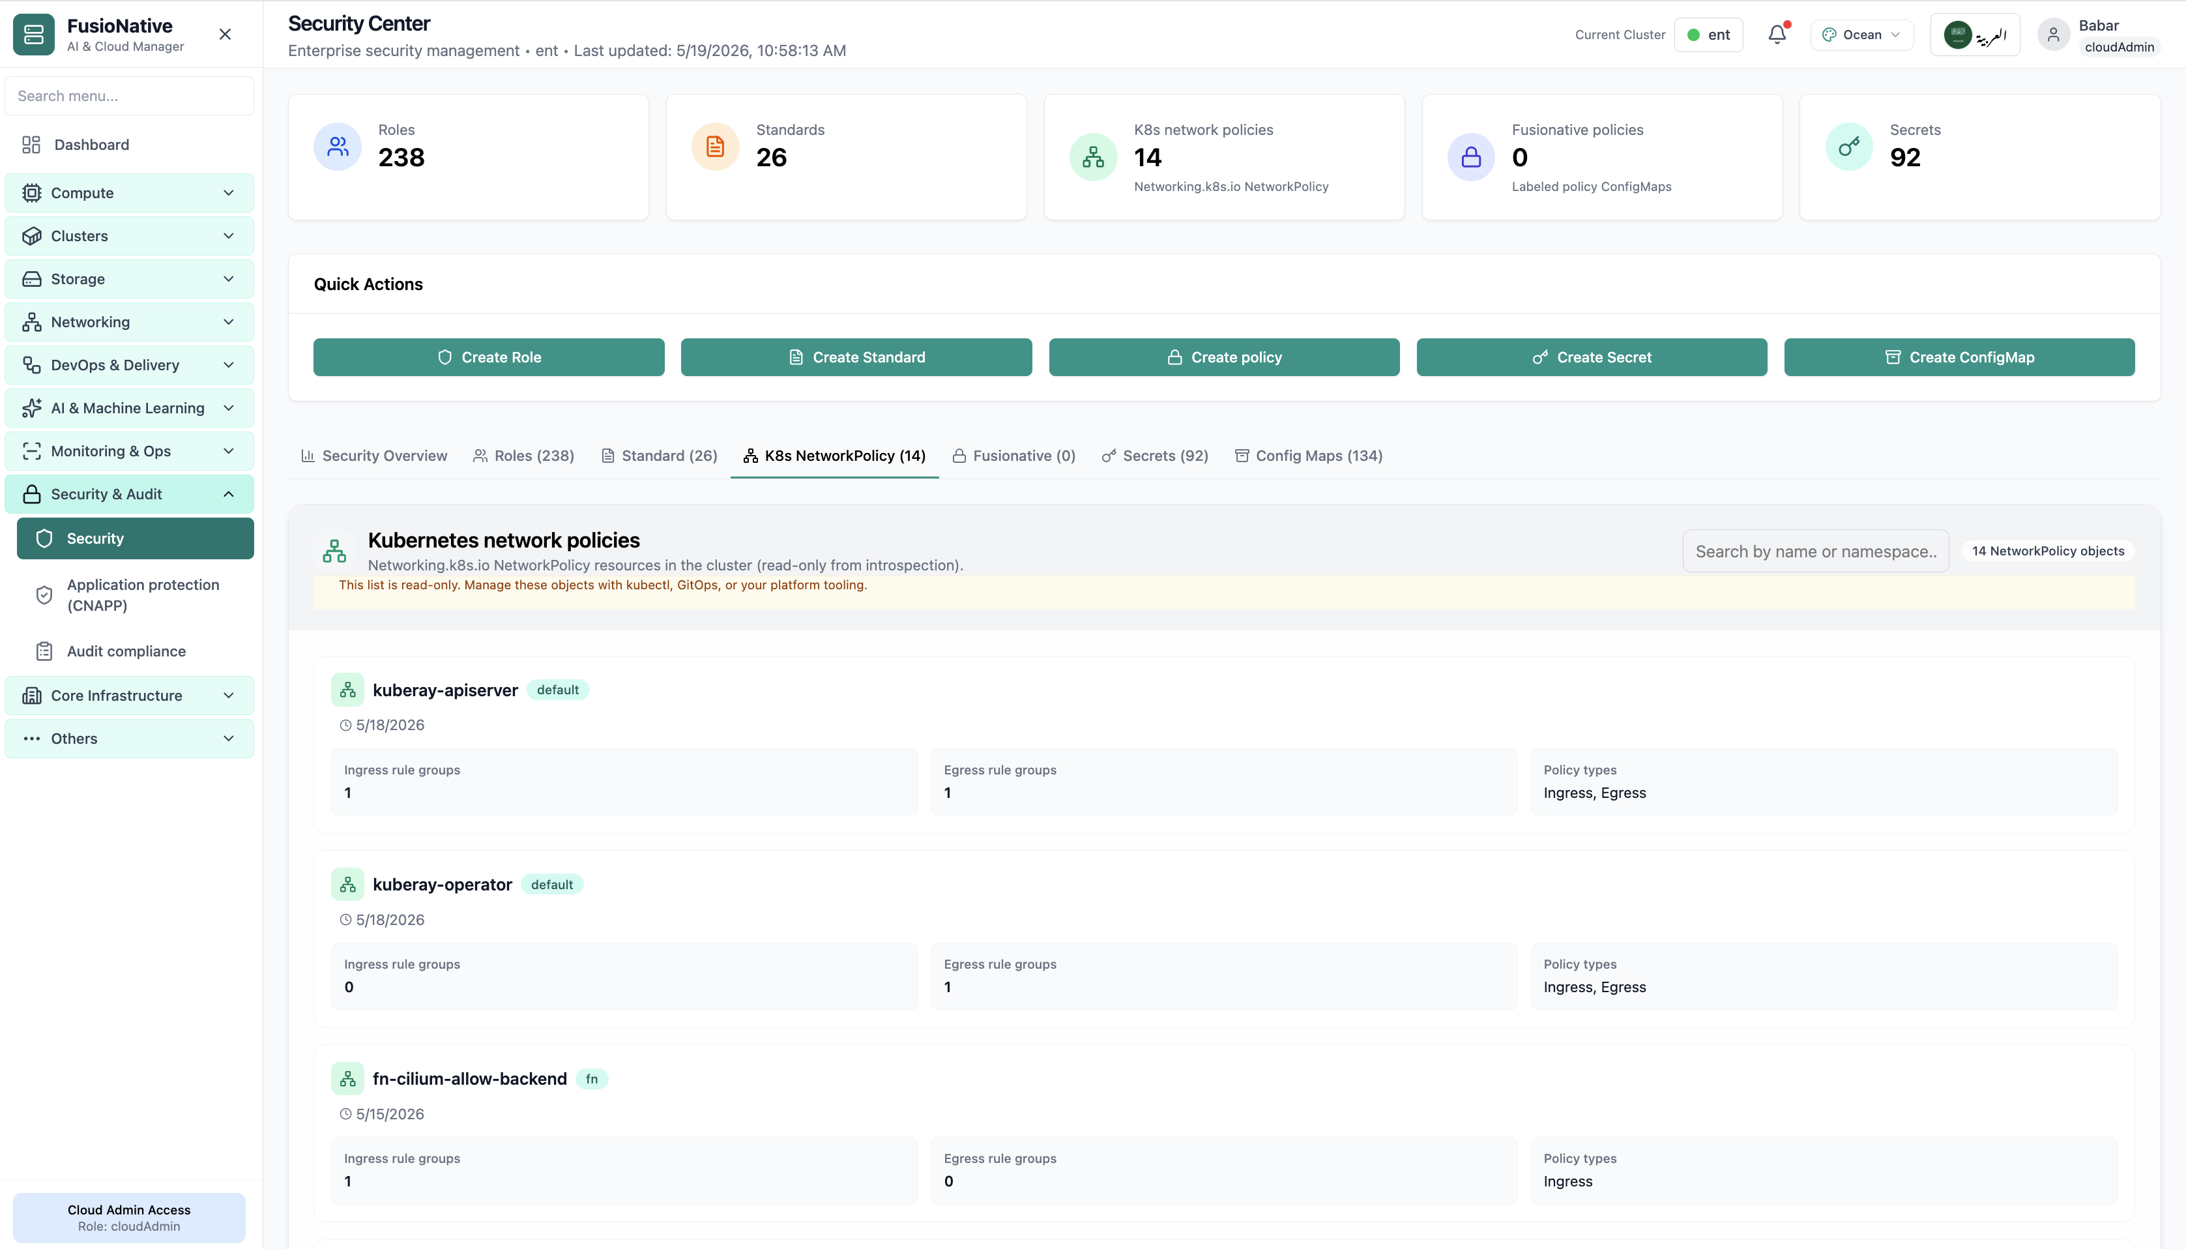Expand the Networking menu chevron
This screenshot has width=2186, height=1249.
(x=229, y=321)
